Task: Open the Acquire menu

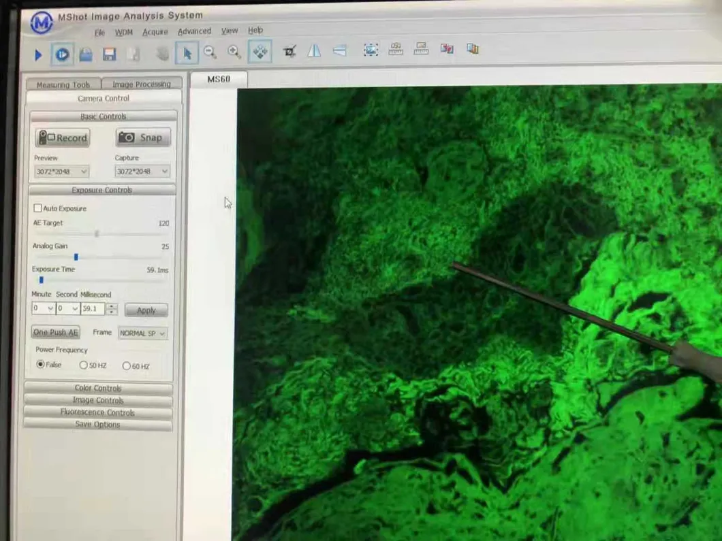Action: (x=155, y=32)
